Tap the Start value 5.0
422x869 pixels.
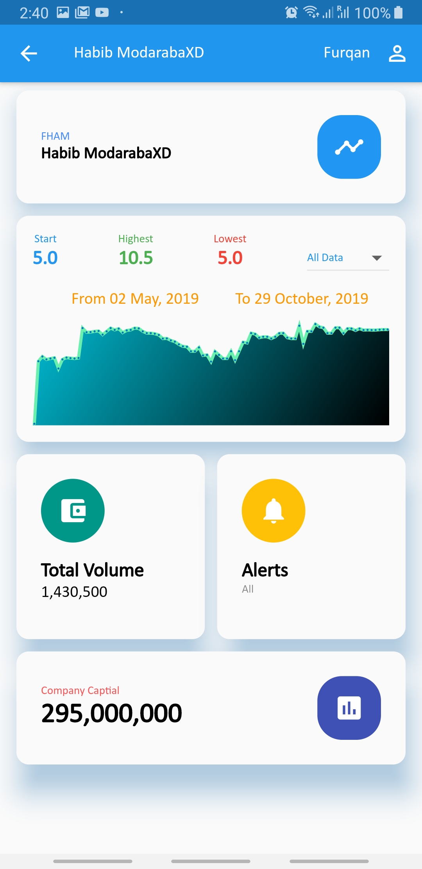click(x=45, y=258)
